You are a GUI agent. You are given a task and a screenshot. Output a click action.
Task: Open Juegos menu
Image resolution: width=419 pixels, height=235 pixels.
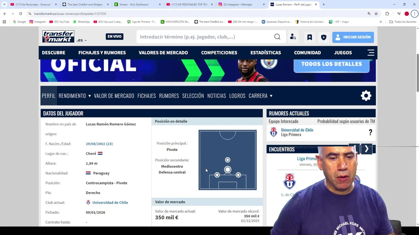tap(343, 53)
